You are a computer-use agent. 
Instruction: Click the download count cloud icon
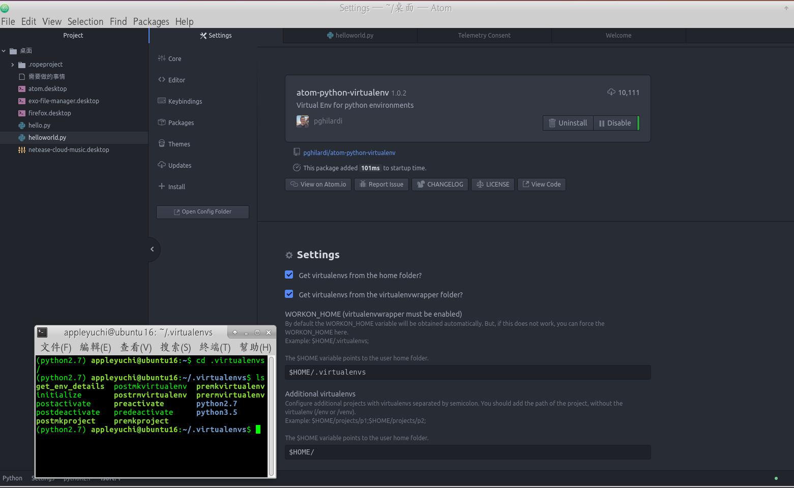click(611, 92)
